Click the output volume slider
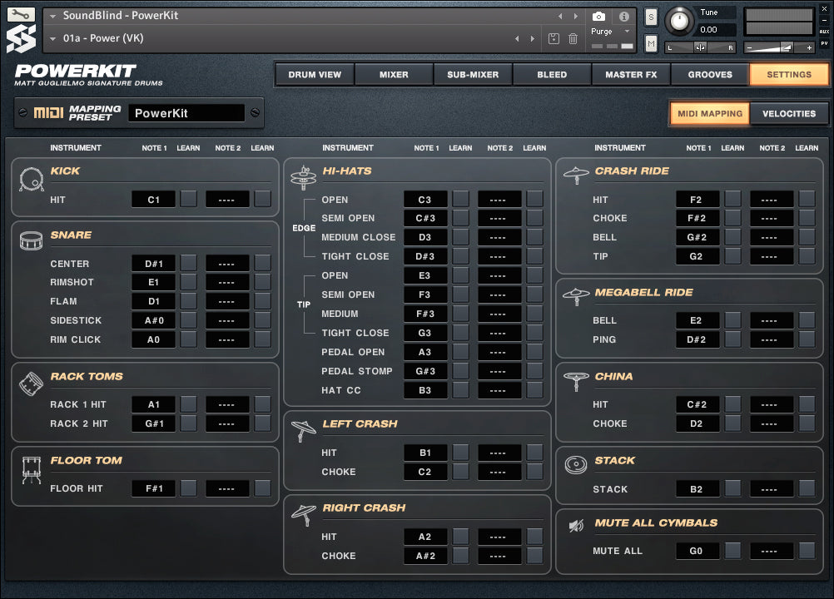This screenshot has height=599, width=834. coord(780,47)
